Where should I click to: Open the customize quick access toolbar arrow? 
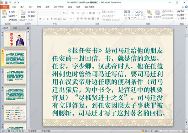coord(18,3)
